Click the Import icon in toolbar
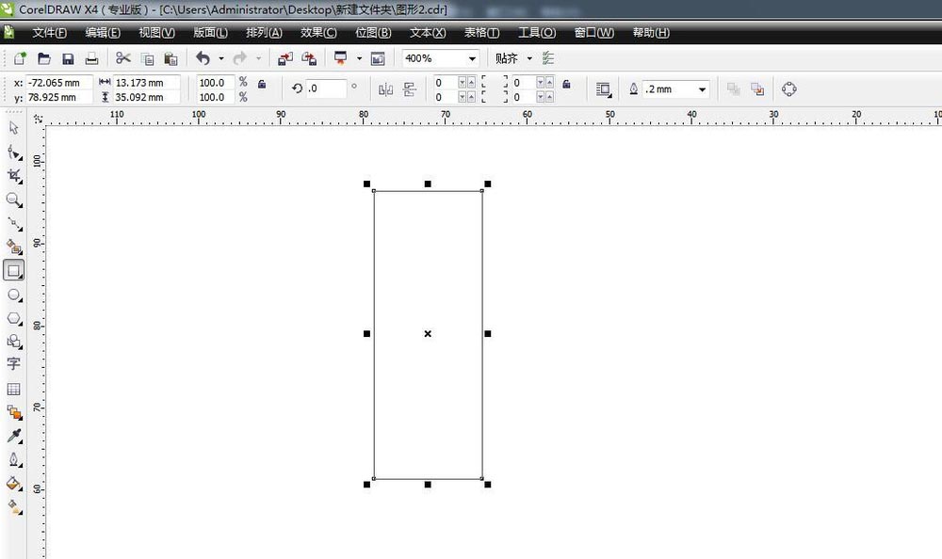 (284, 58)
